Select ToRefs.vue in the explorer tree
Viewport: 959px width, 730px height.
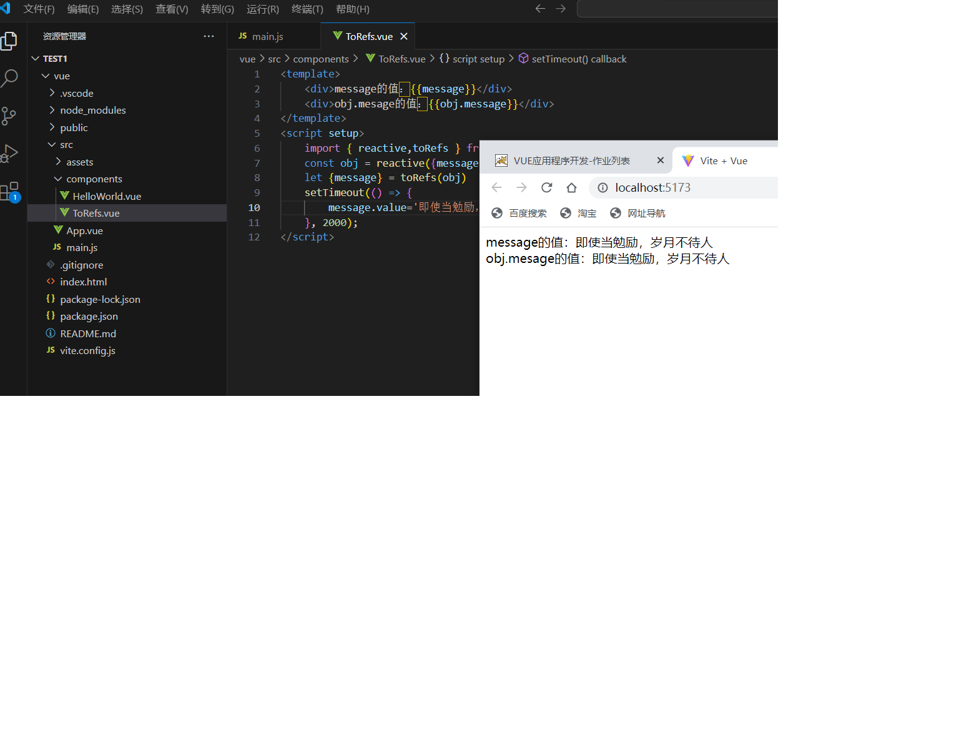point(127,213)
